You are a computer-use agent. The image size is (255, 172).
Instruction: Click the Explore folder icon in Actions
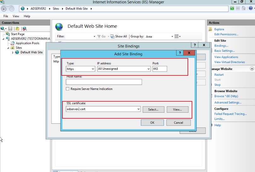click(210, 29)
